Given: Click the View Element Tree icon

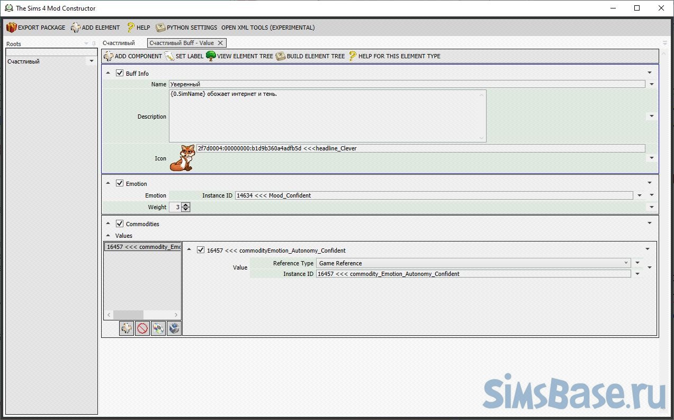Looking at the screenshot, I should pyautogui.click(x=211, y=56).
